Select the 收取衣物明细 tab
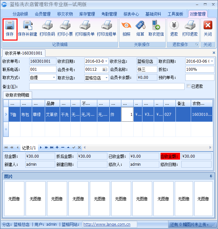 (x=18, y=95)
